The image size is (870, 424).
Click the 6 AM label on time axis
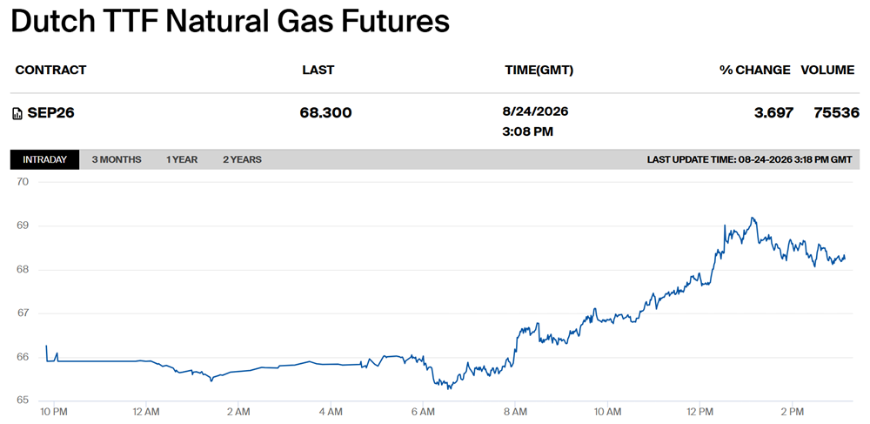(423, 413)
